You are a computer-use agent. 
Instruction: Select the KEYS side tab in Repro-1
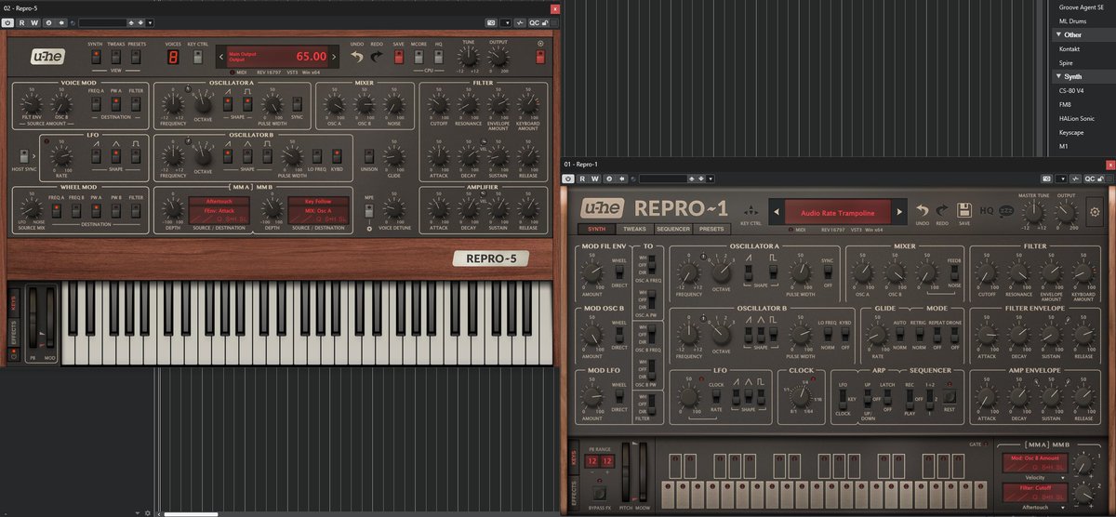tap(572, 457)
